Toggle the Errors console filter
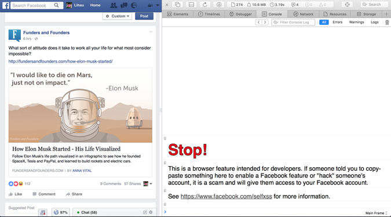 pyautogui.click(x=337, y=22)
